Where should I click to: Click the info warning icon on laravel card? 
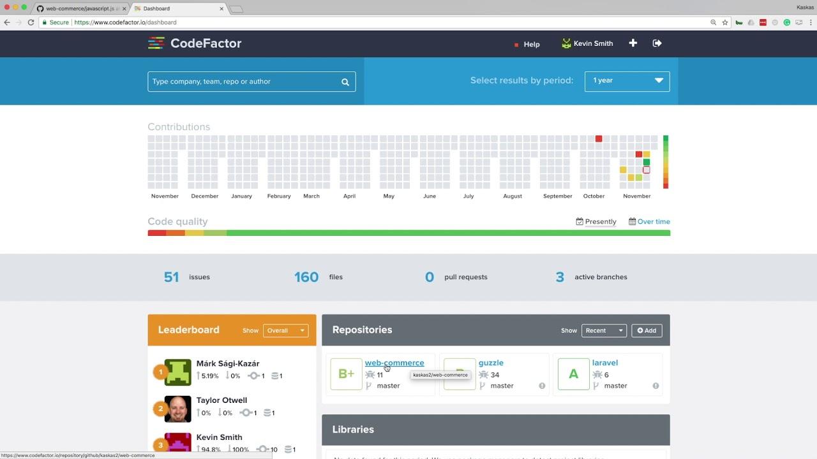(x=656, y=386)
